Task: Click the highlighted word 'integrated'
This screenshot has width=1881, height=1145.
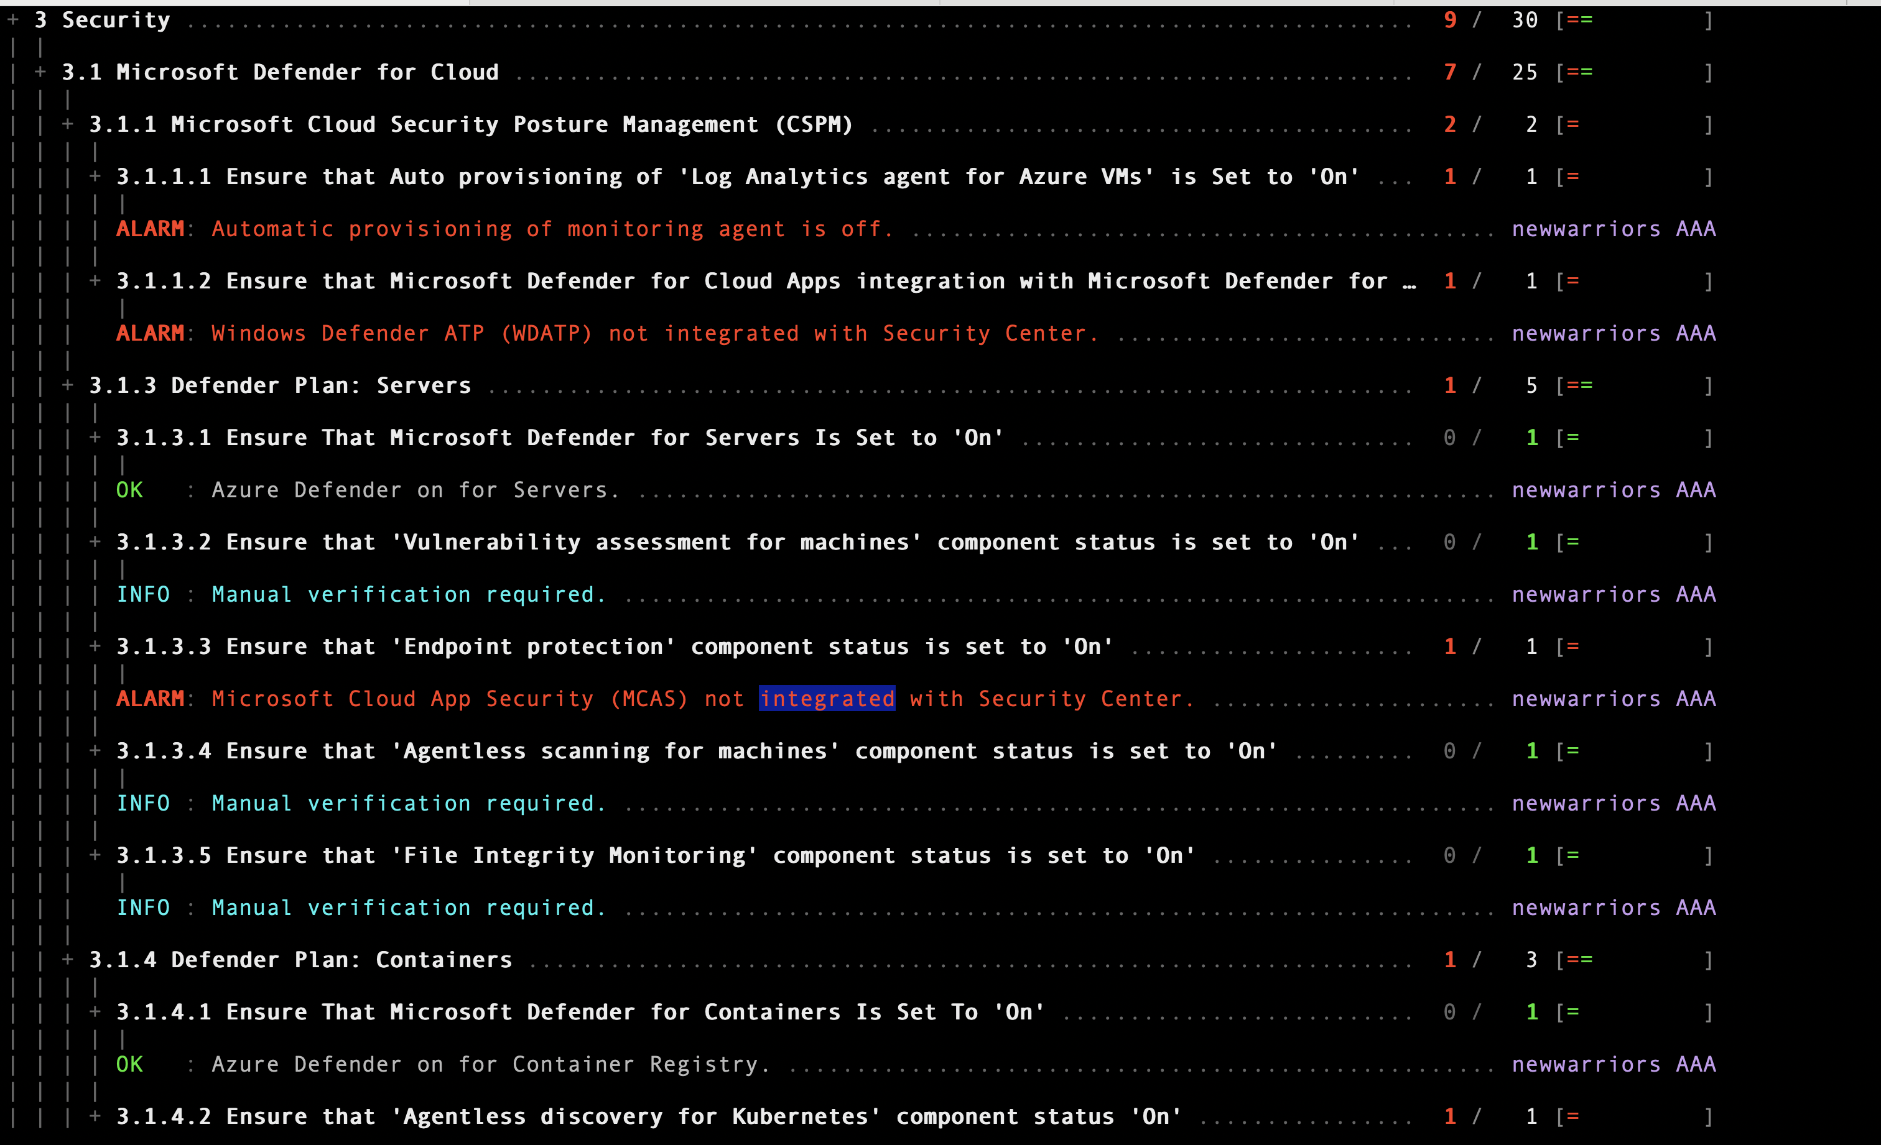Action: pos(827,699)
